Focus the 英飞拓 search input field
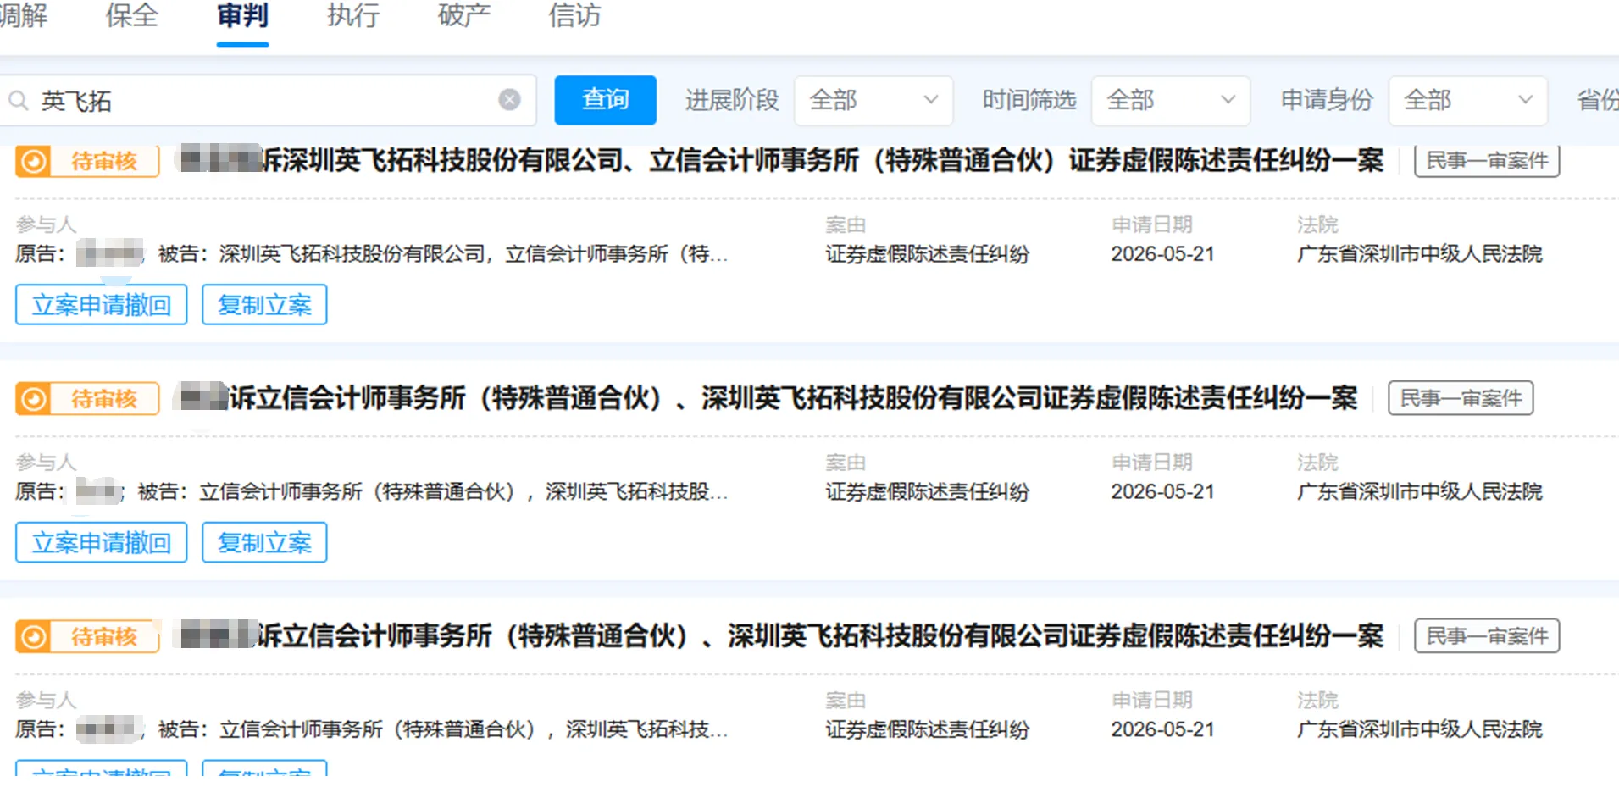The height and width of the screenshot is (787, 1619). (x=268, y=100)
